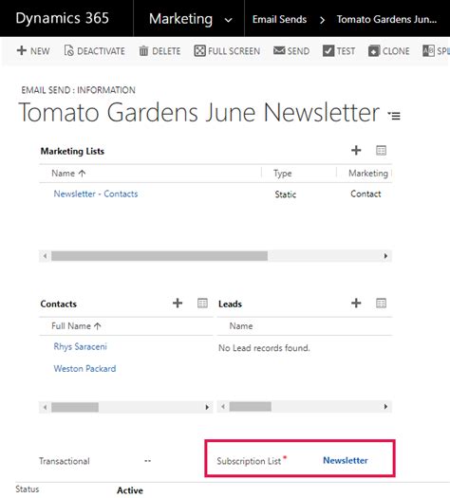This screenshot has height=498, width=450.
Task: Click the Leads section heading
Action: (230, 304)
